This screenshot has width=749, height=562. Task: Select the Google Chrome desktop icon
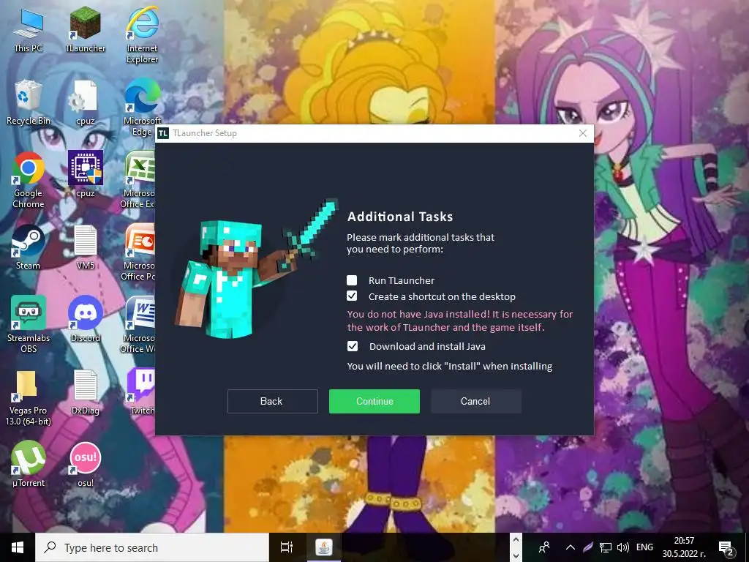(29, 181)
